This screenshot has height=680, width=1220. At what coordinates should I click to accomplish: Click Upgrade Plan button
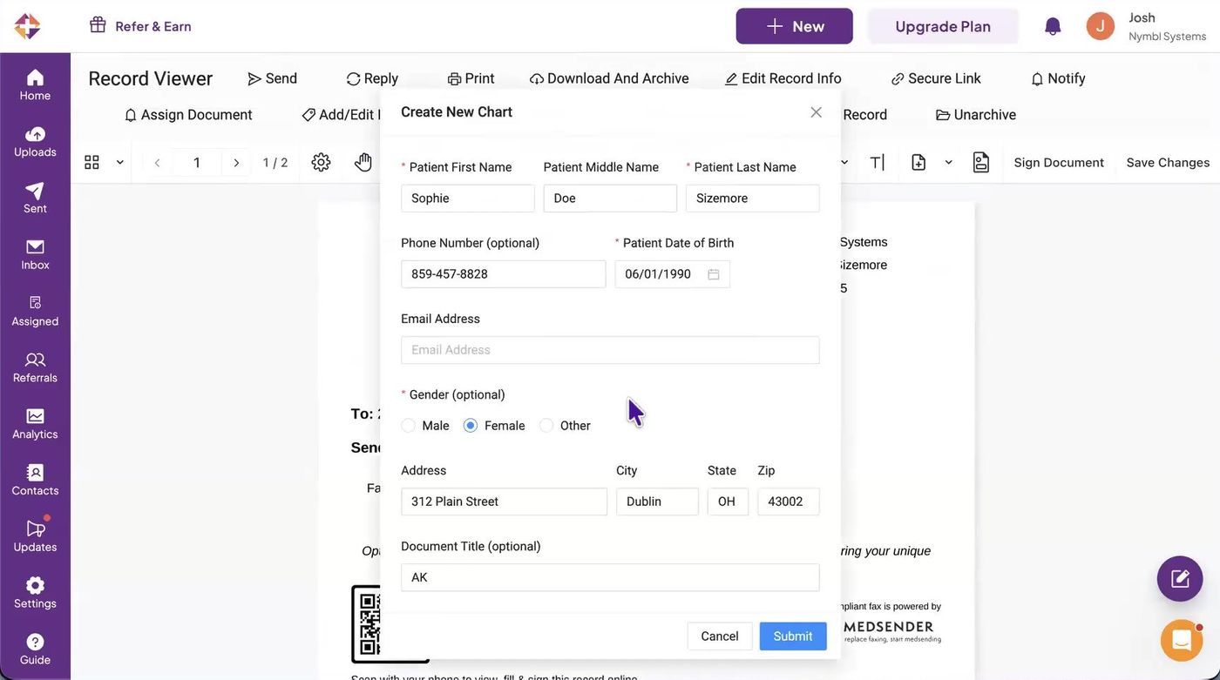[943, 26]
